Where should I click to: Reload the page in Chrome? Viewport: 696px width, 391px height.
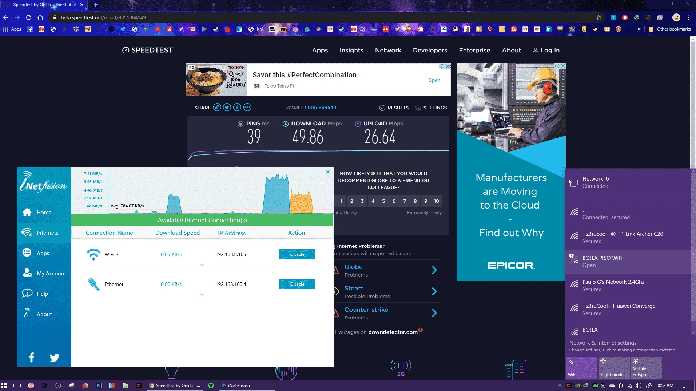(29, 17)
